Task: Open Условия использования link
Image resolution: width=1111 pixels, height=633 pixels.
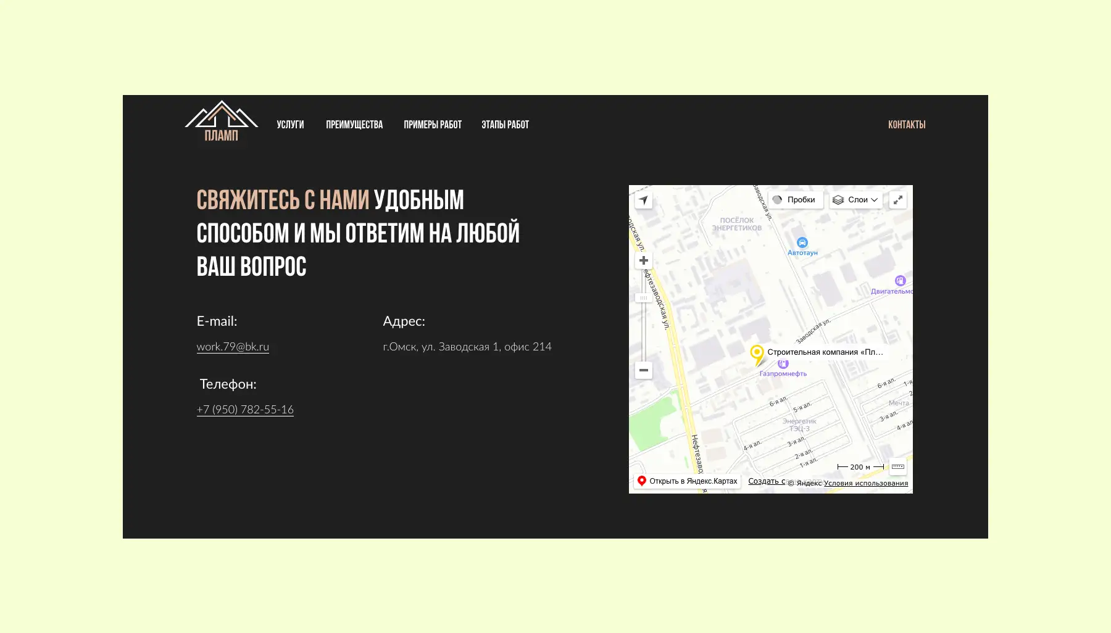Action: pos(866,483)
